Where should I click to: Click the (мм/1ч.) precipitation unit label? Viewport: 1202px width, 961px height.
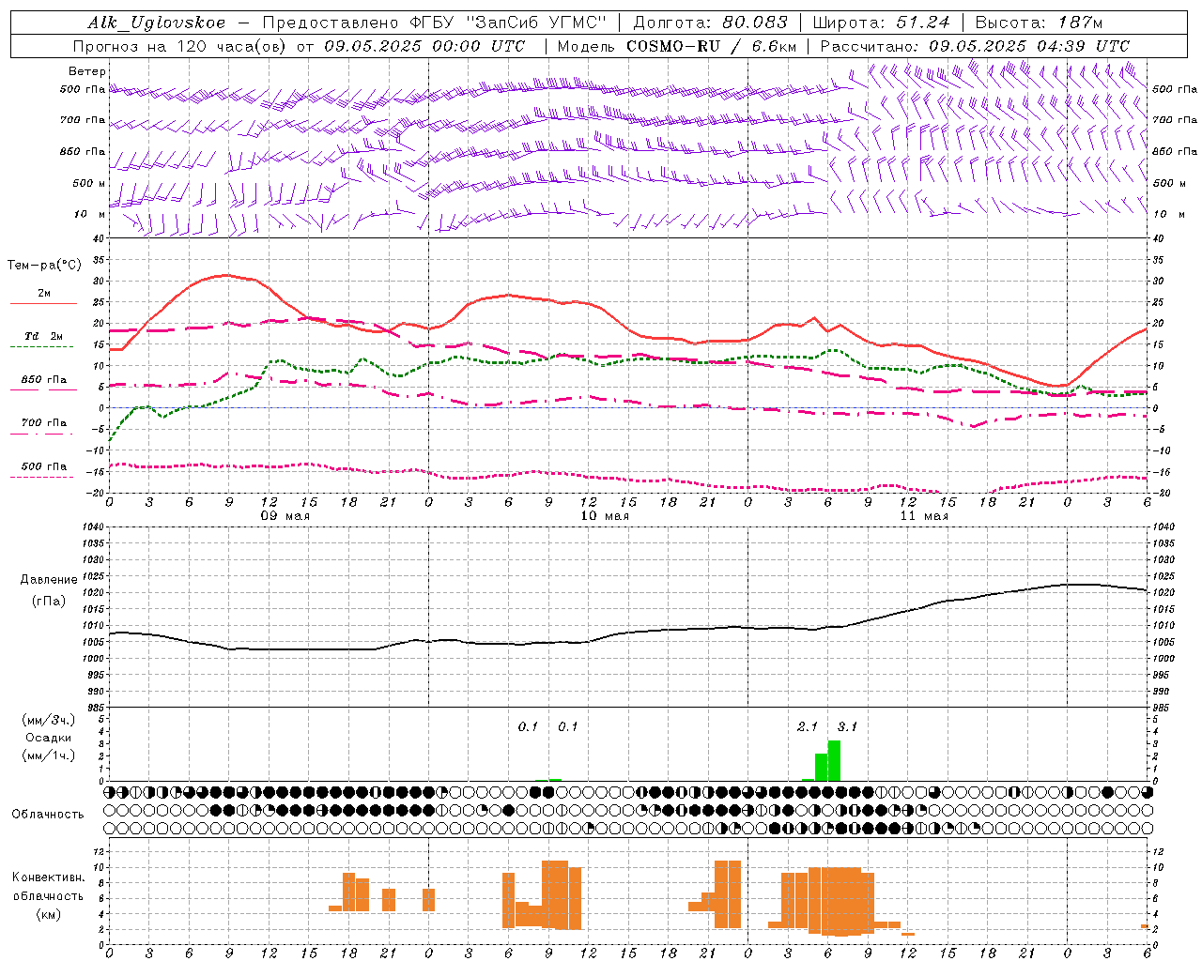click(x=48, y=755)
